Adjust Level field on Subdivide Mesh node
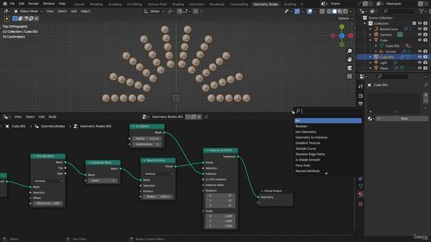Screen dimensions: 431x242 tap(103, 181)
